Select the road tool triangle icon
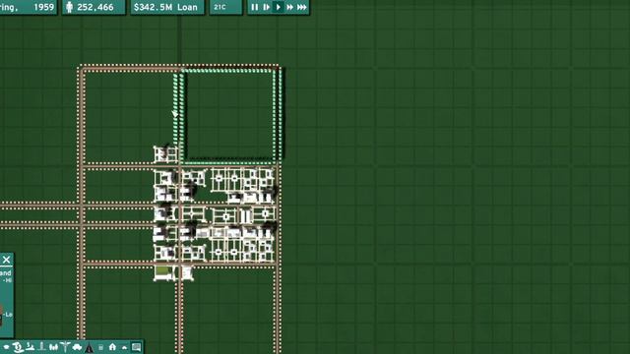The width and height of the screenshot is (630, 354). tap(89, 347)
